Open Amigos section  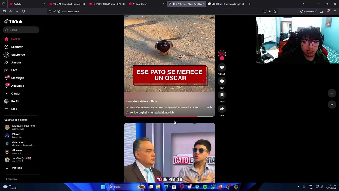[x=13, y=62]
